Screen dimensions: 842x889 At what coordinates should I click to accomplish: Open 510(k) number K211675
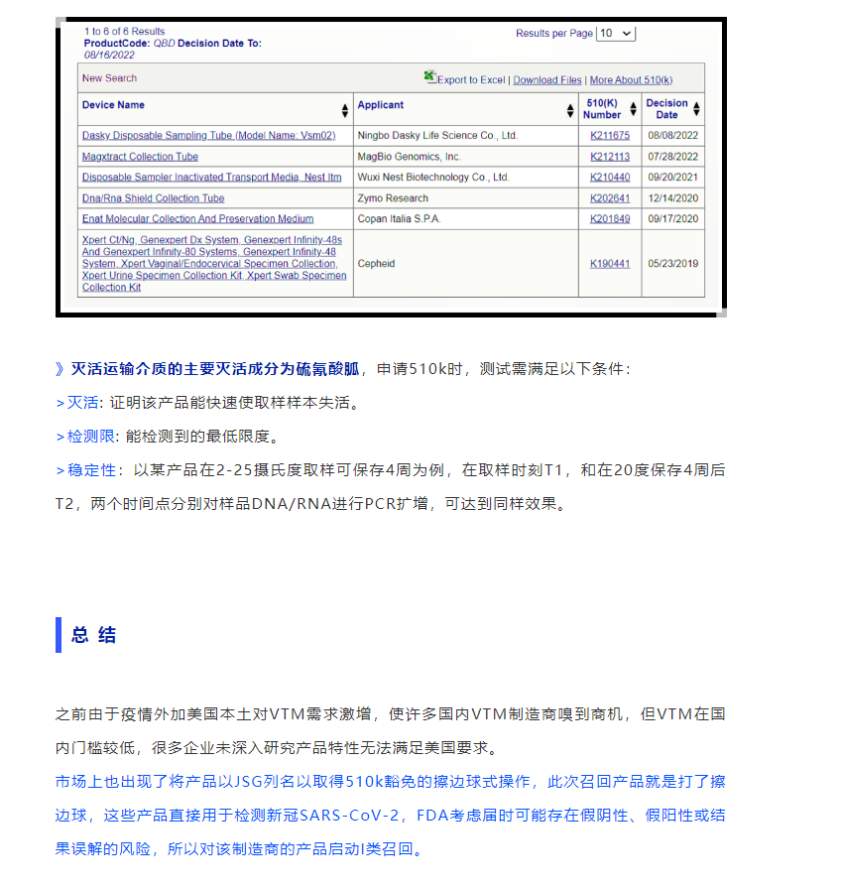pyautogui.click(x=610, y=136)
